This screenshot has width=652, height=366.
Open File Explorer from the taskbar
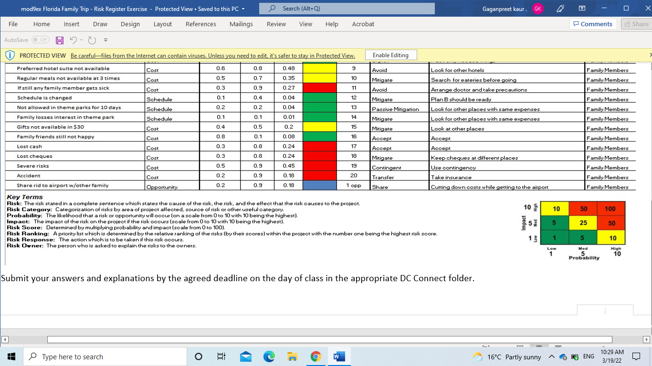292,356
